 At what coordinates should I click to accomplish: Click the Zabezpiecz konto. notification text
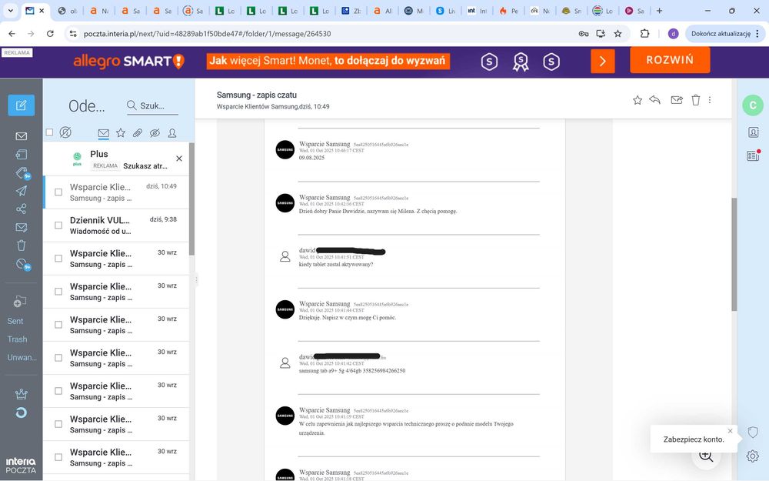click(694, 439)
